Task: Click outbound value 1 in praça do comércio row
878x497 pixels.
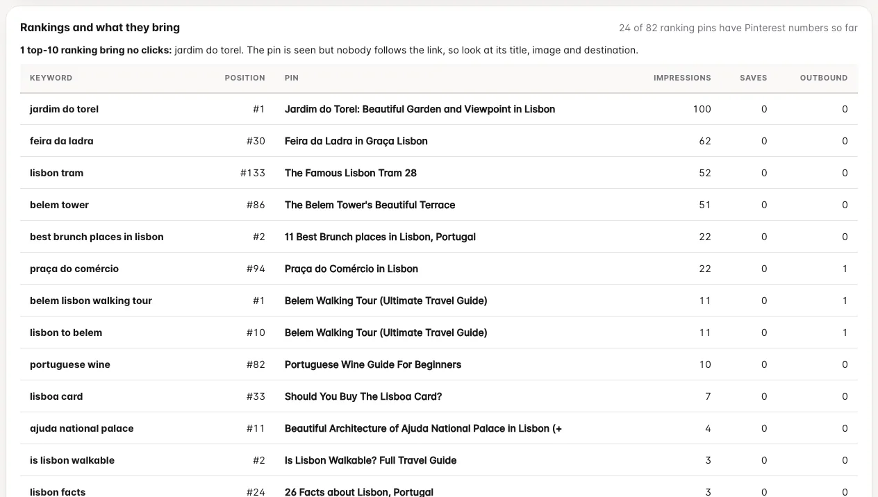Action: 845,269
